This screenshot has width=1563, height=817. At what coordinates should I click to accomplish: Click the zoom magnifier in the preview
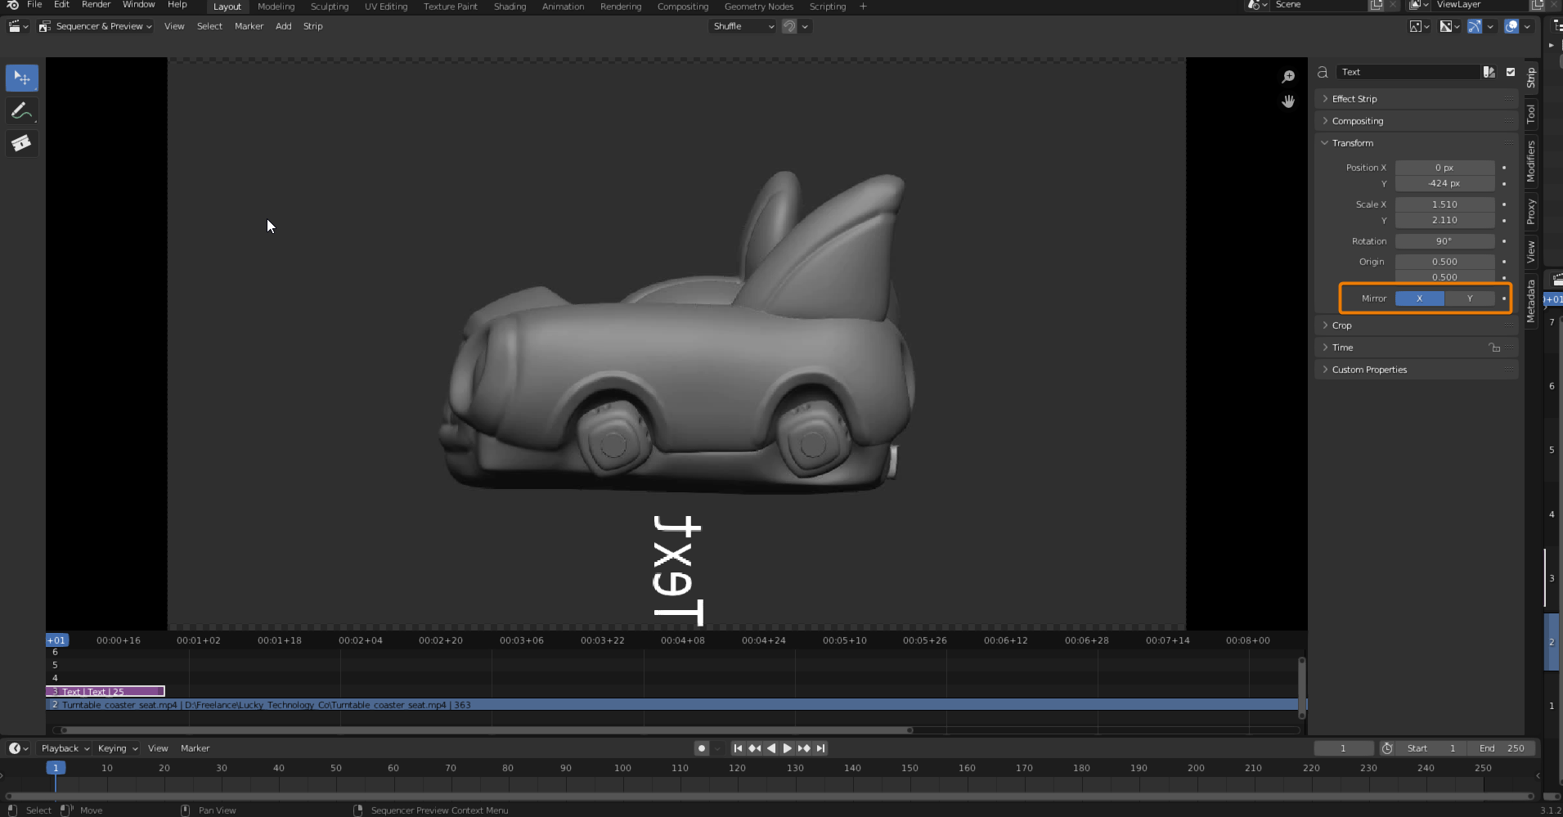point(1288,77)
